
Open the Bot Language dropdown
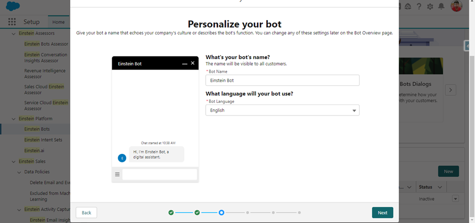(x=282, y=110)
